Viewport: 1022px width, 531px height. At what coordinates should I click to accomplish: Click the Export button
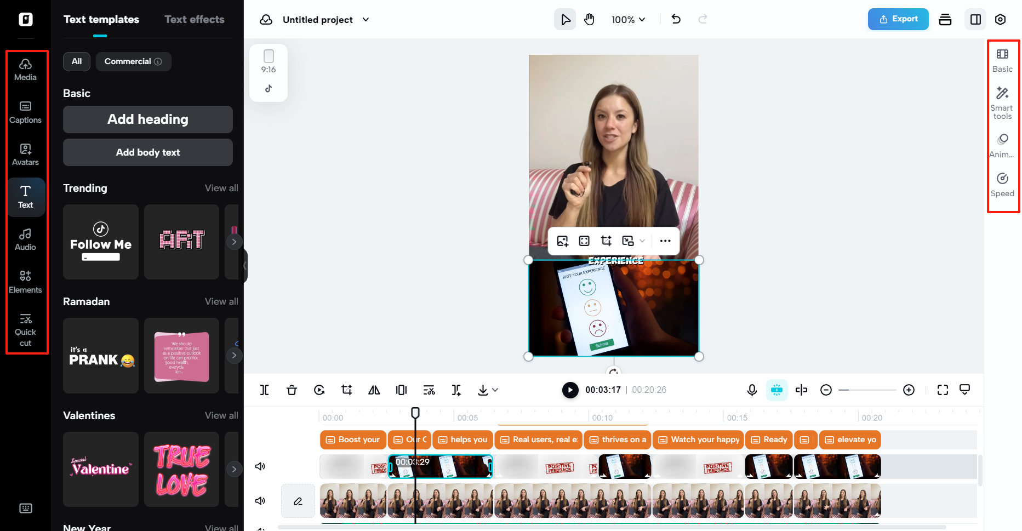[x=898, y=19]
